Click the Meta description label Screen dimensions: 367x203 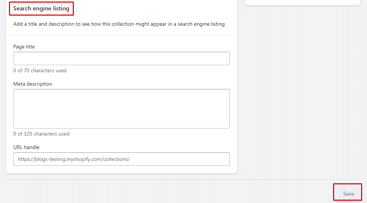tap(33, 84)
